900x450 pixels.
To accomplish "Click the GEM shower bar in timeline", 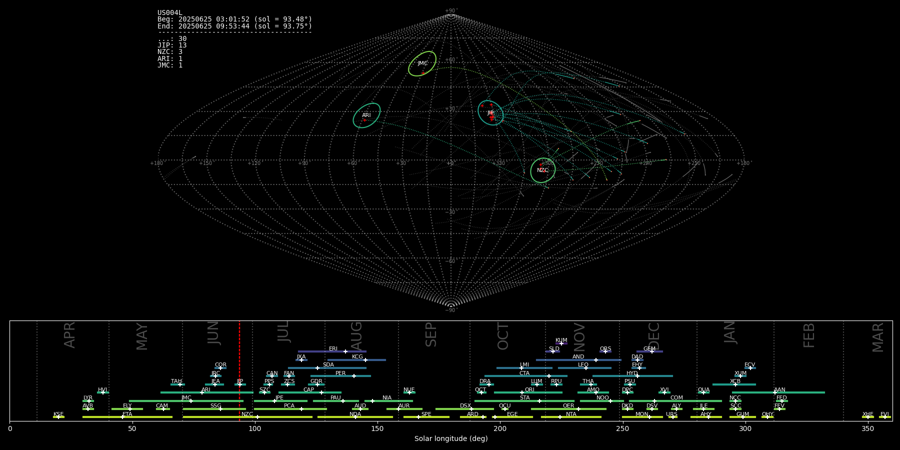I will [649, 351].
